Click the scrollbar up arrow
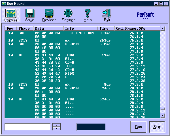The height and width of the screenshot is (136, 170). (162, 29)
